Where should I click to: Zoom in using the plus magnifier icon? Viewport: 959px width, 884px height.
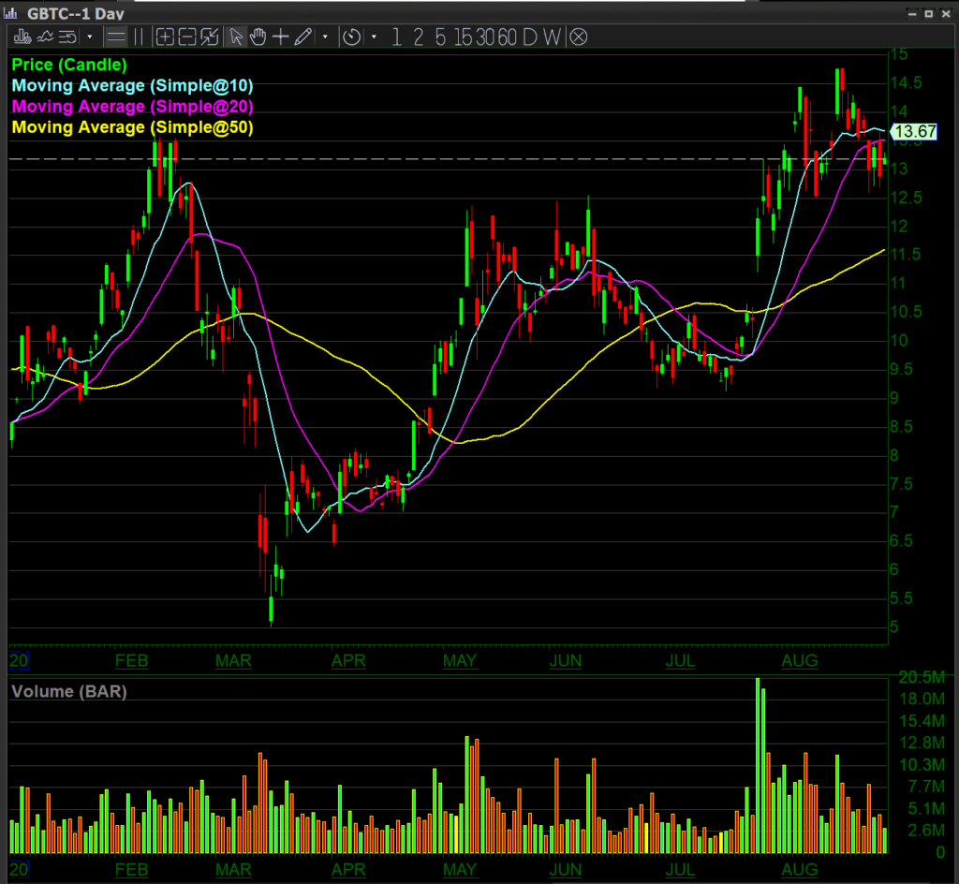(x=165, y=37)
